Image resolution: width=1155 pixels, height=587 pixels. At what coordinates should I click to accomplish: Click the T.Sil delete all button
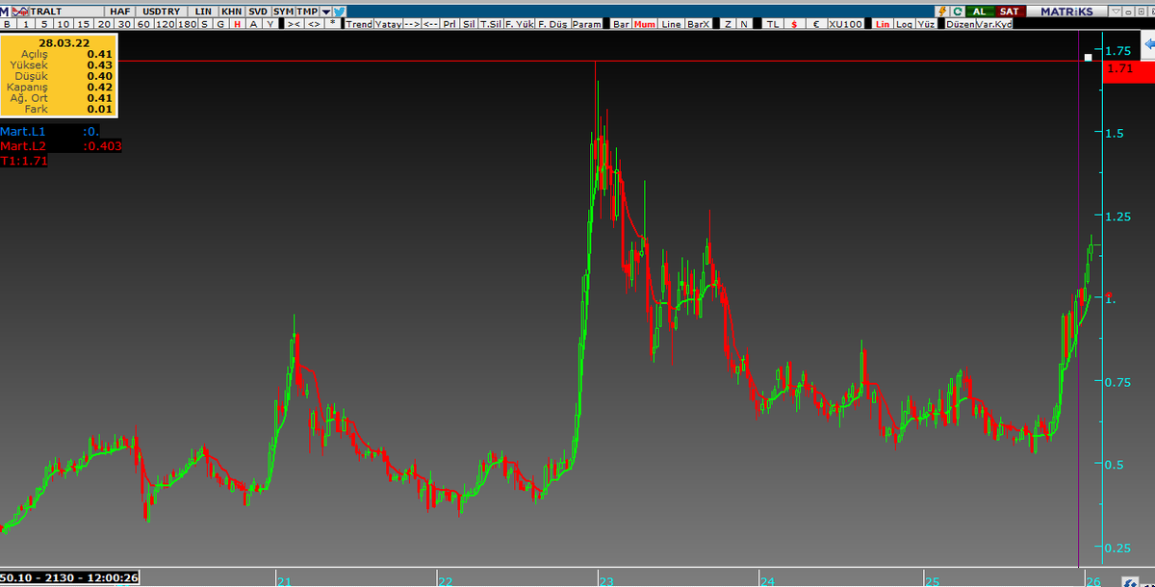click(489, 23)
